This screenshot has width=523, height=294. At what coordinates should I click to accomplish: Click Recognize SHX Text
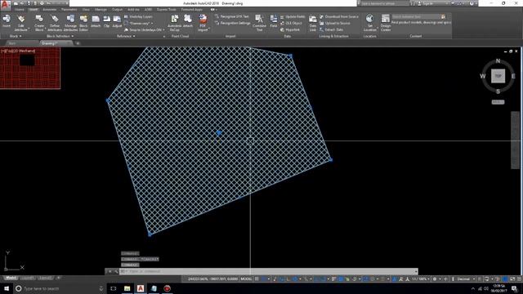232,16
